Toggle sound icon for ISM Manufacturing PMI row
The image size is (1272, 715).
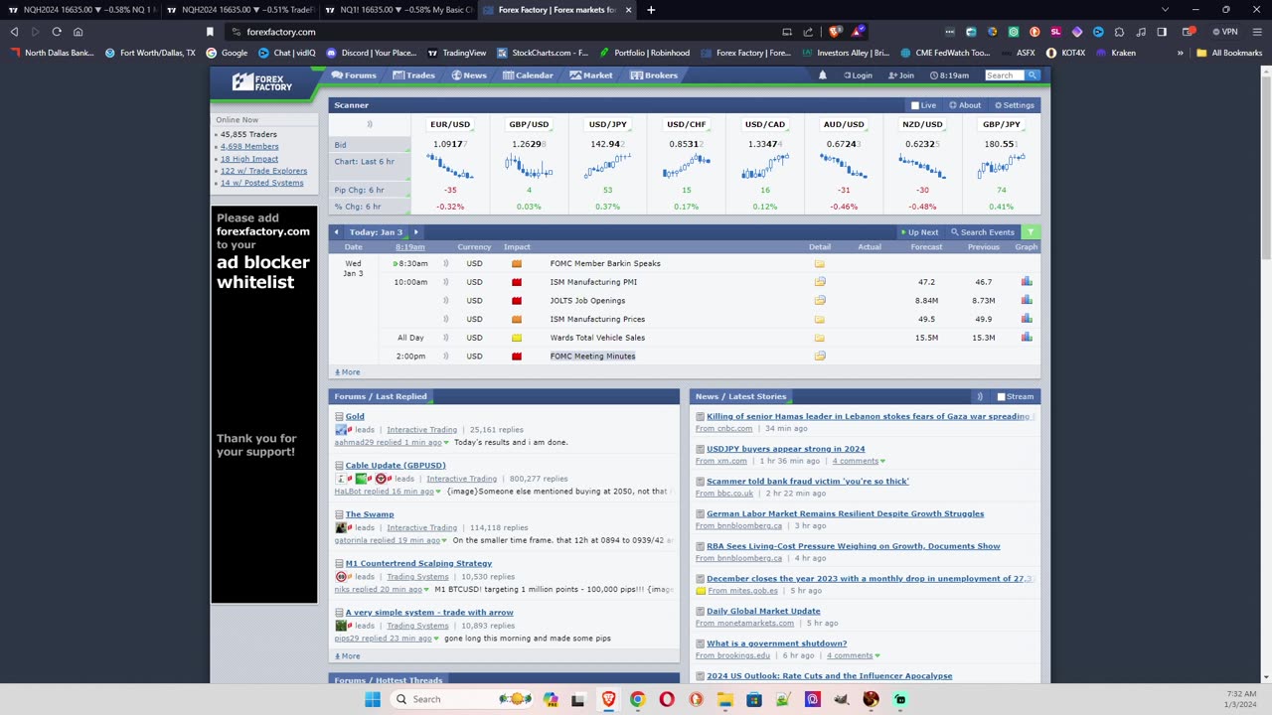[445, 282]
